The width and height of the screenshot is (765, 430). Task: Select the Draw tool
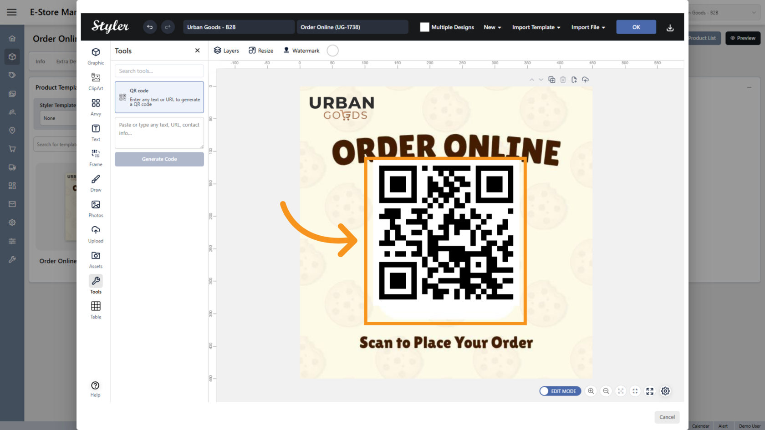pos(96,183)
